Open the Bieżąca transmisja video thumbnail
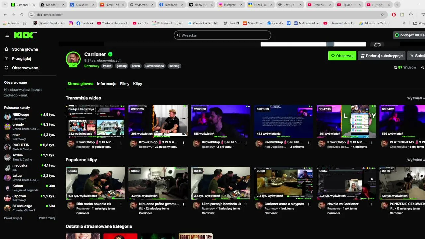This screenshot has width=425, height=239. 95,121
